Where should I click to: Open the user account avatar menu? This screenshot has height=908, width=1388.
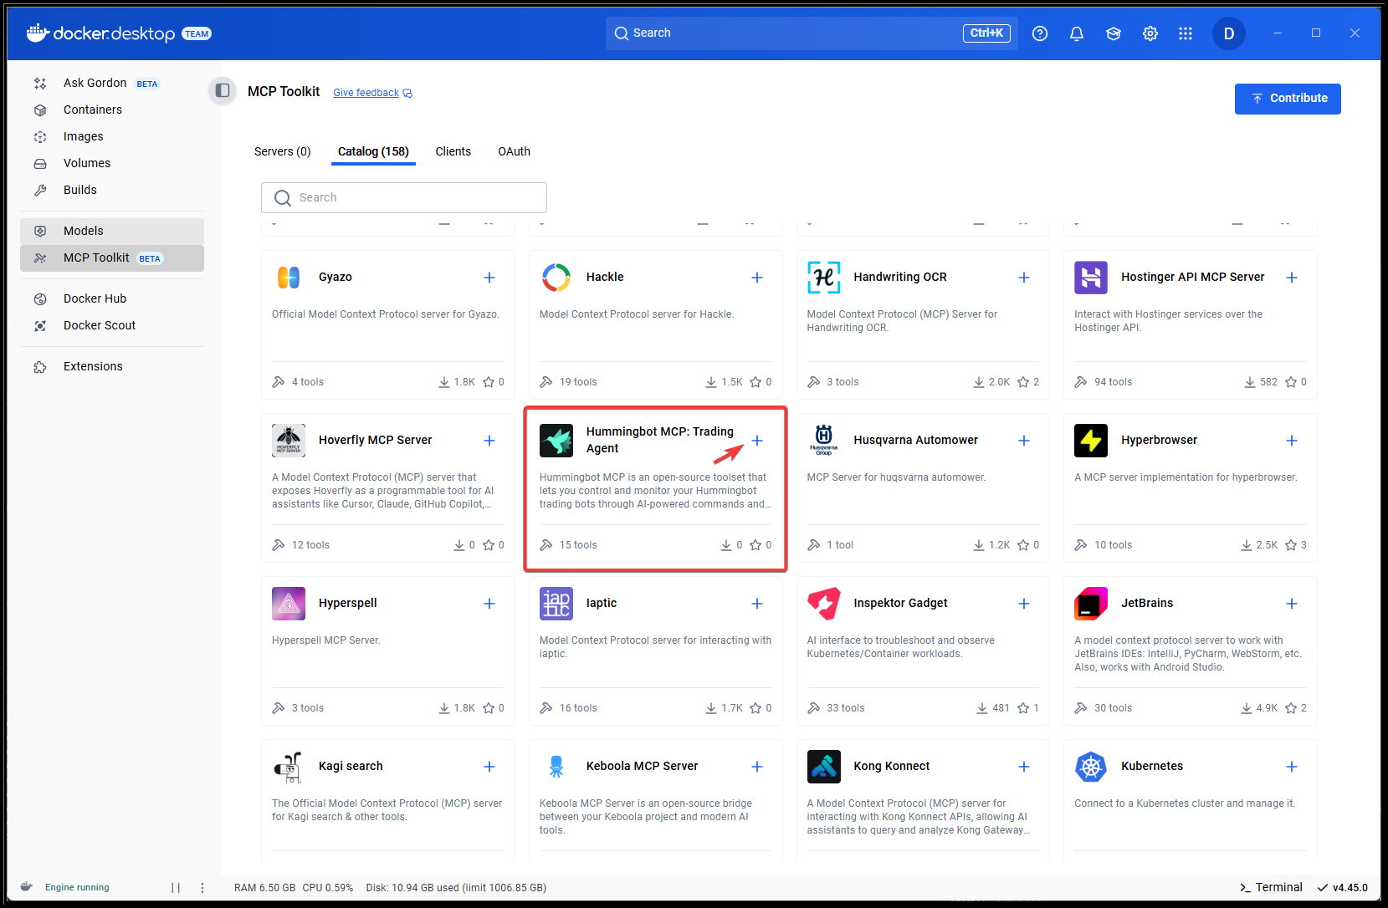tap(1228, 33)
